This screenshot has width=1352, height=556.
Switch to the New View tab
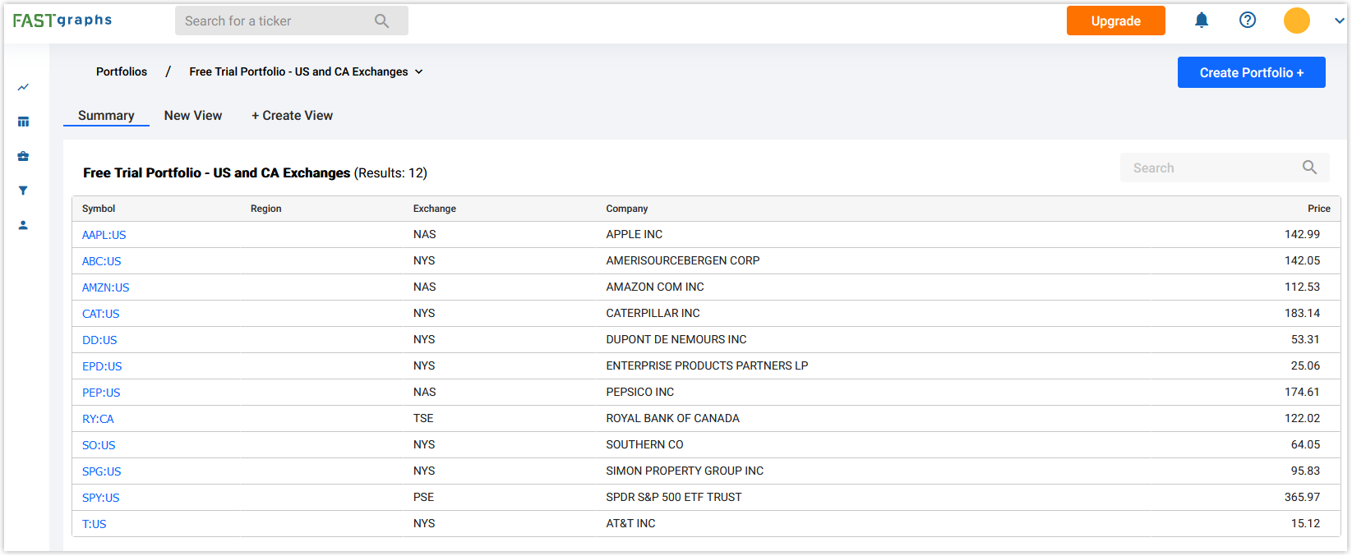coord(193,116)
